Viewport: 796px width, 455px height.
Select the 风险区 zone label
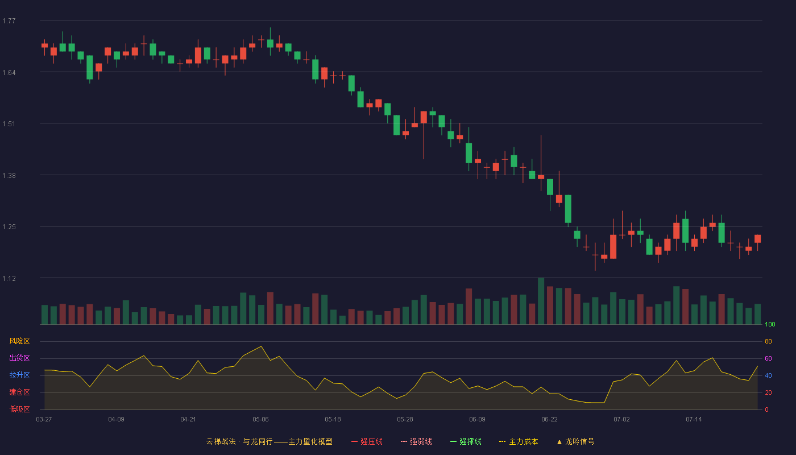click(19, 341)
